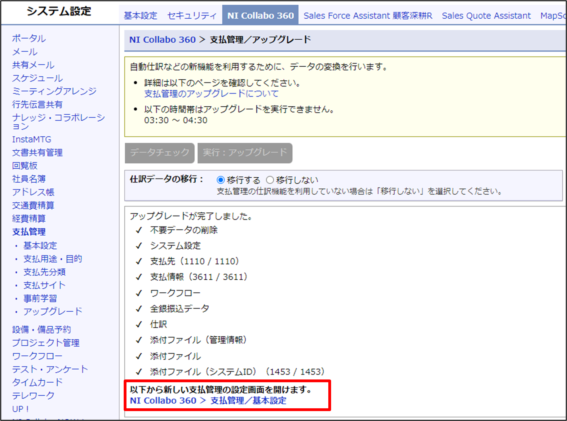Image resolution: width=567 pixels, height=421 pixels.
Task: Open プロジェクト管理 in the sidebar
Action: click(x=46, y=343)
